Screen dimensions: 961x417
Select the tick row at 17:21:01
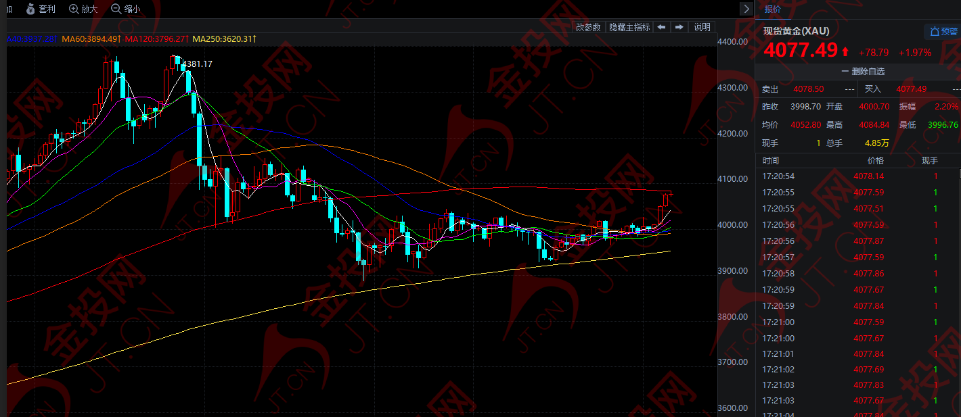click(858, 354)
